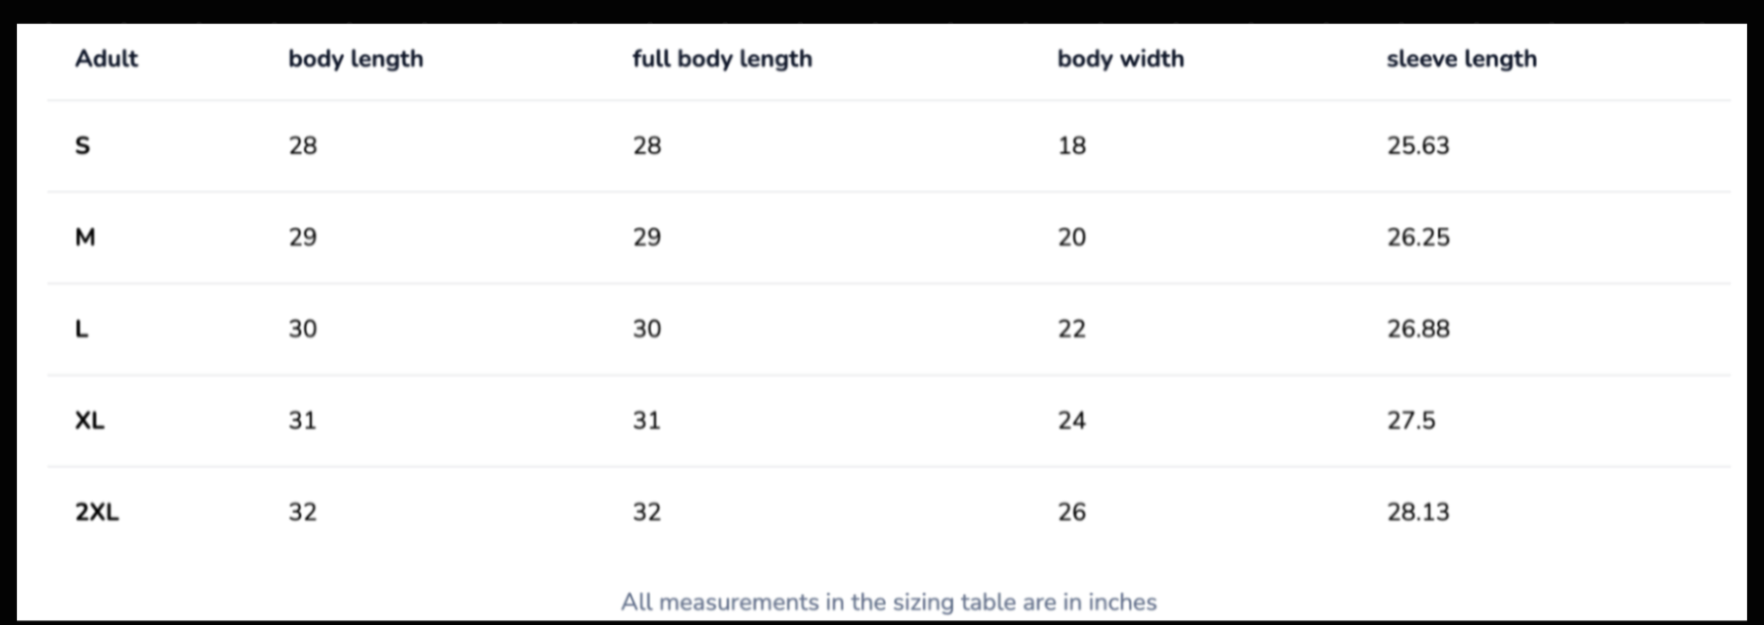Click the 2XL size row label
This screenshot has height=625, width=1764.
coord(97,513)
